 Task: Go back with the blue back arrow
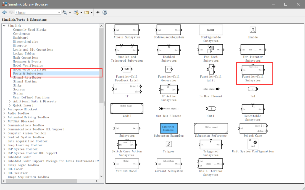coord(4,12)
